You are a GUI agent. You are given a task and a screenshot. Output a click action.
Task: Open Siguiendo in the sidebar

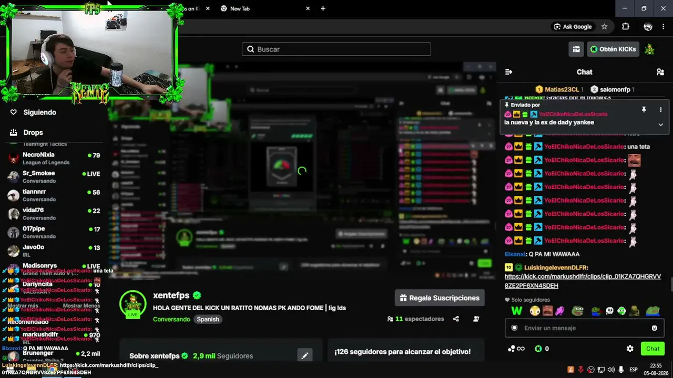[x=33, y=112]
